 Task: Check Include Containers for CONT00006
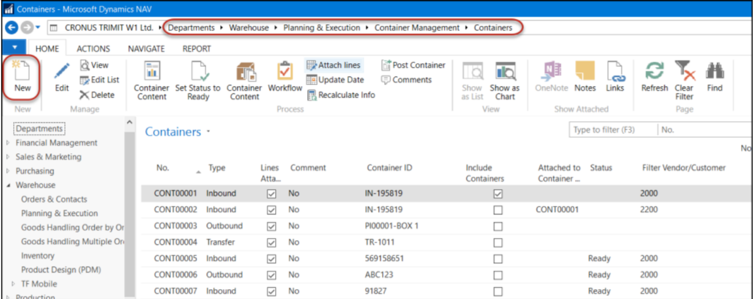tap(498, 275)
